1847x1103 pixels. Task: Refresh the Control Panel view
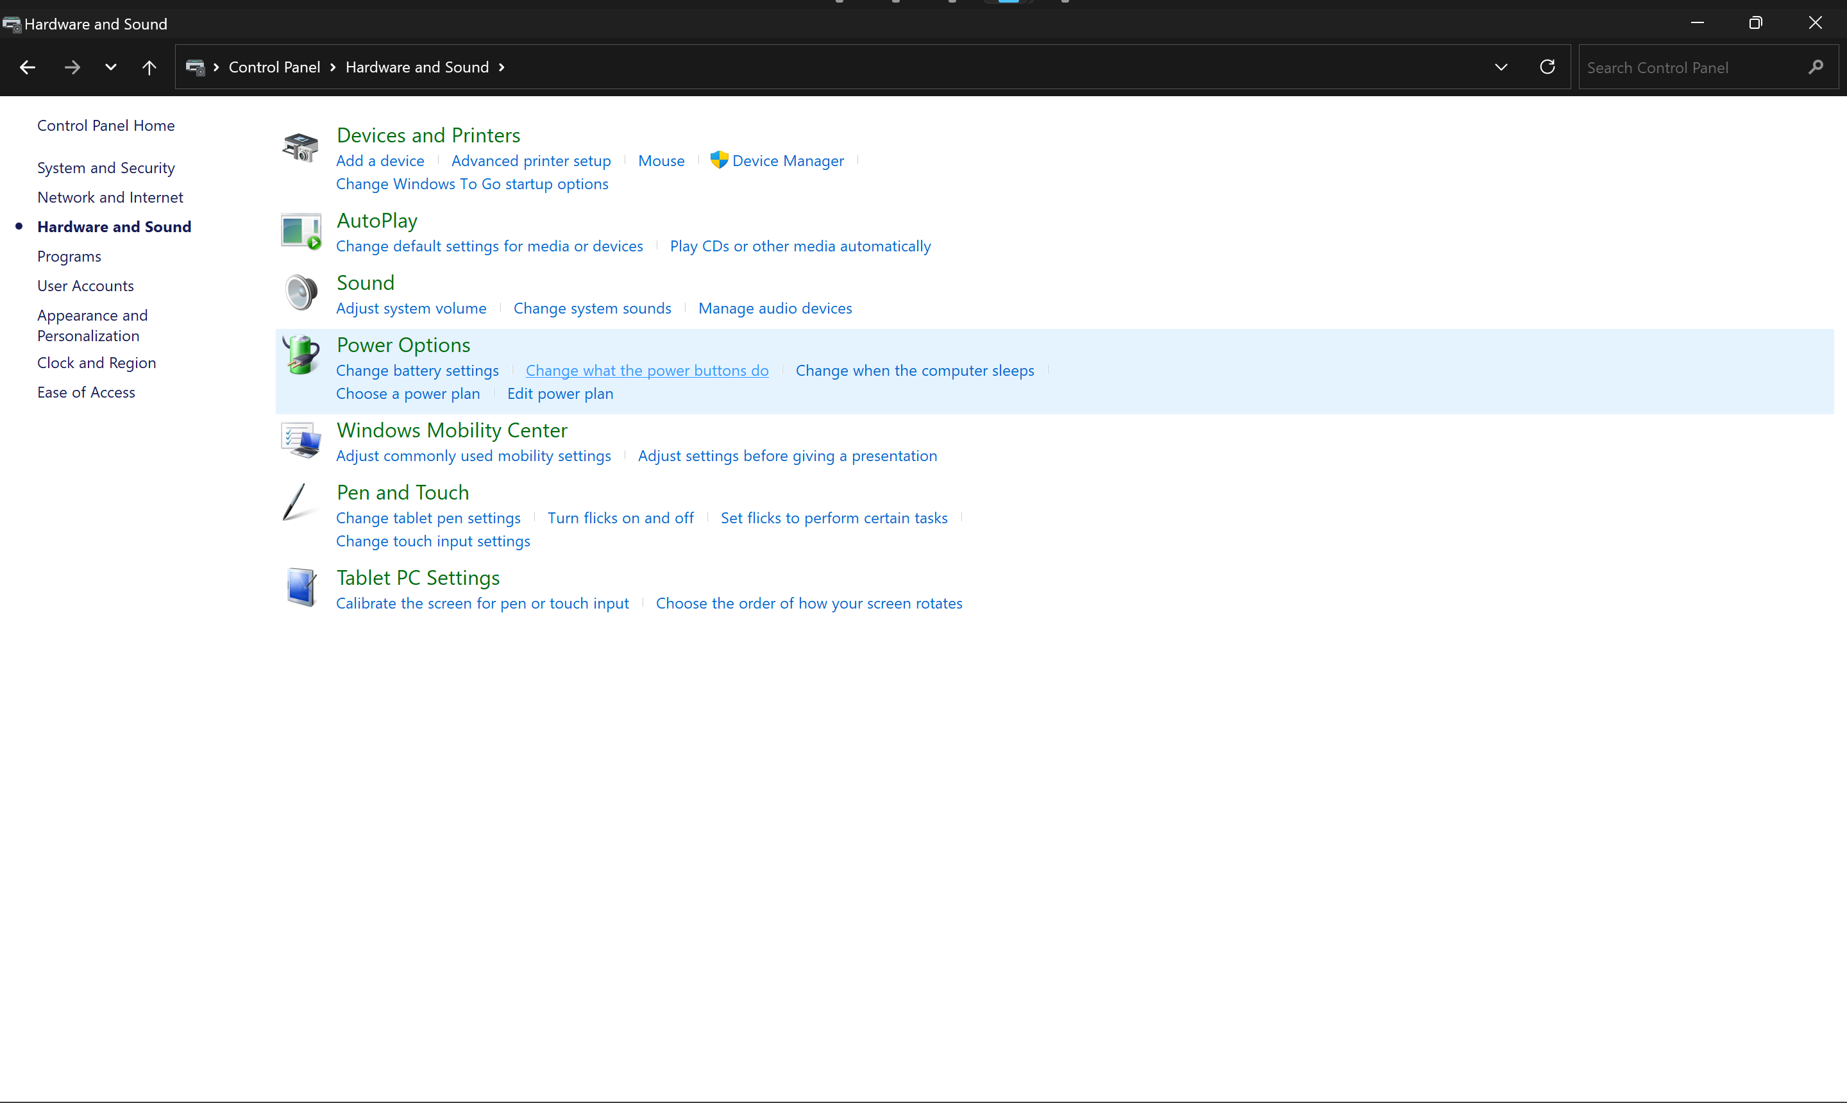click(1548, 67)
